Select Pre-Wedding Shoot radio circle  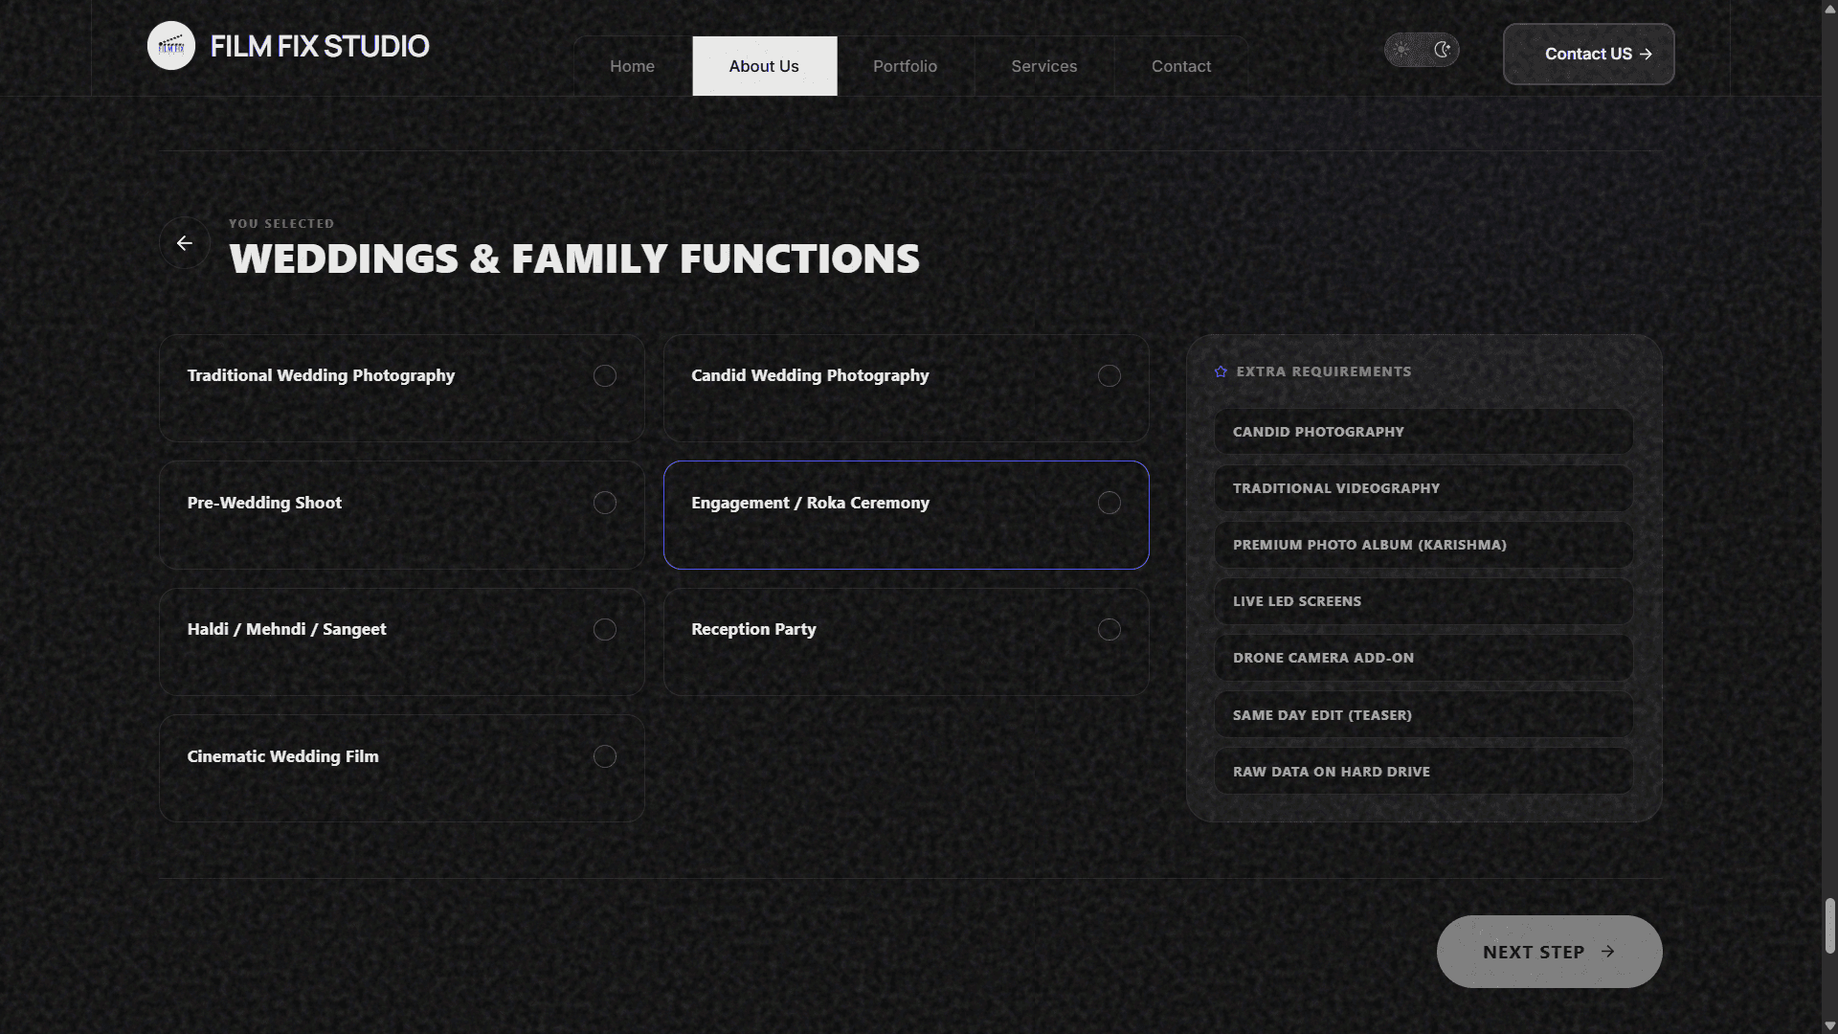pos(604,503)
